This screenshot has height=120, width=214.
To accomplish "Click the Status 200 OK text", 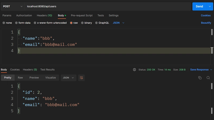I will [x=147, y=70].
